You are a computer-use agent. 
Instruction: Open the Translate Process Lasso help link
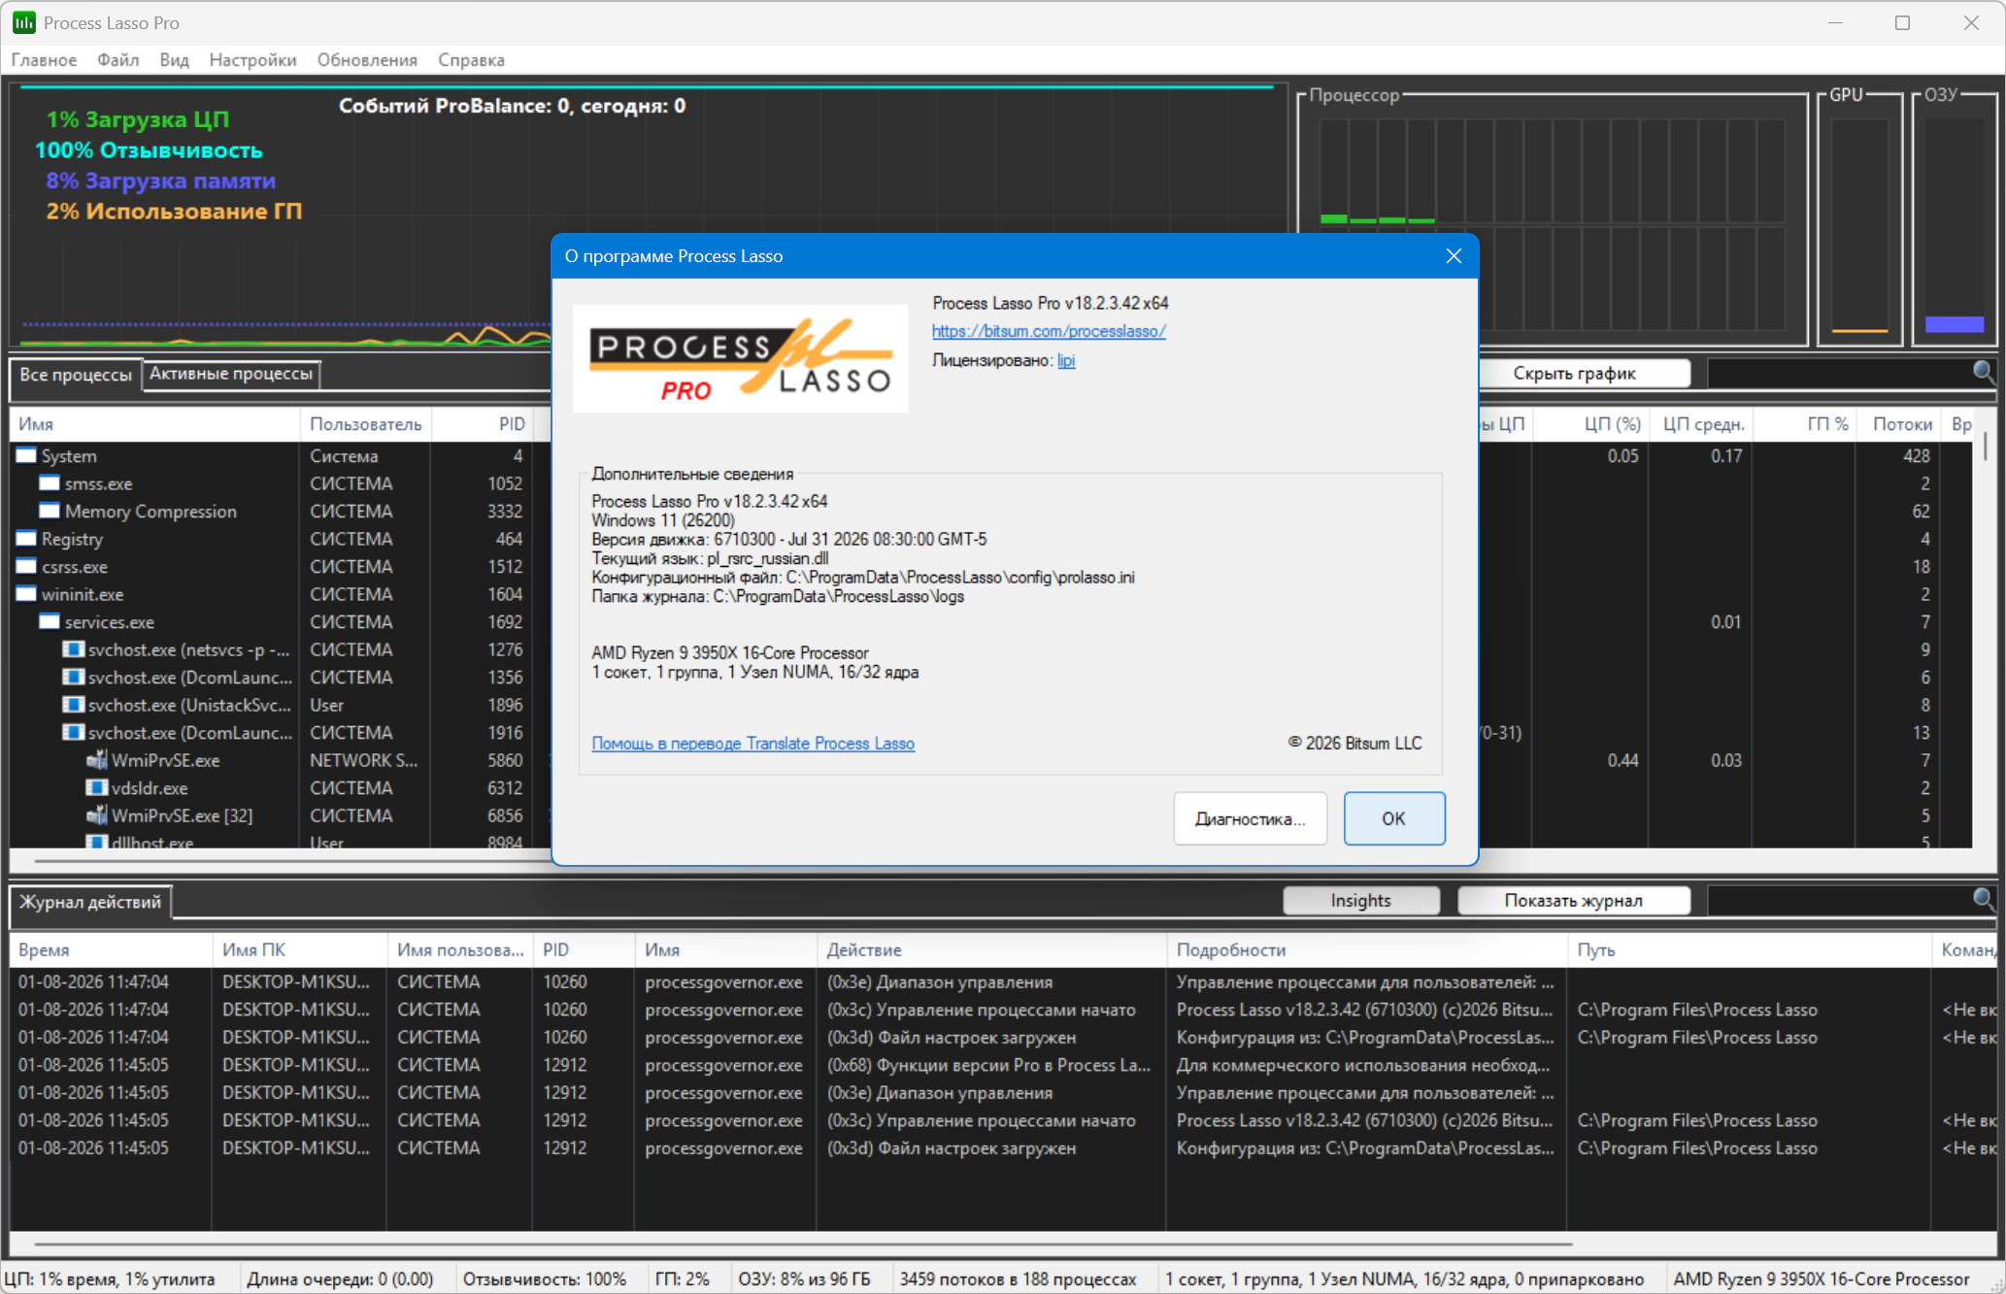point(752,744)
